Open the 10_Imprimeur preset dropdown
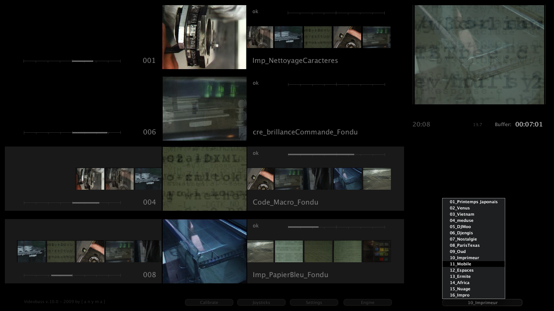554x311 pixels. 482,303
